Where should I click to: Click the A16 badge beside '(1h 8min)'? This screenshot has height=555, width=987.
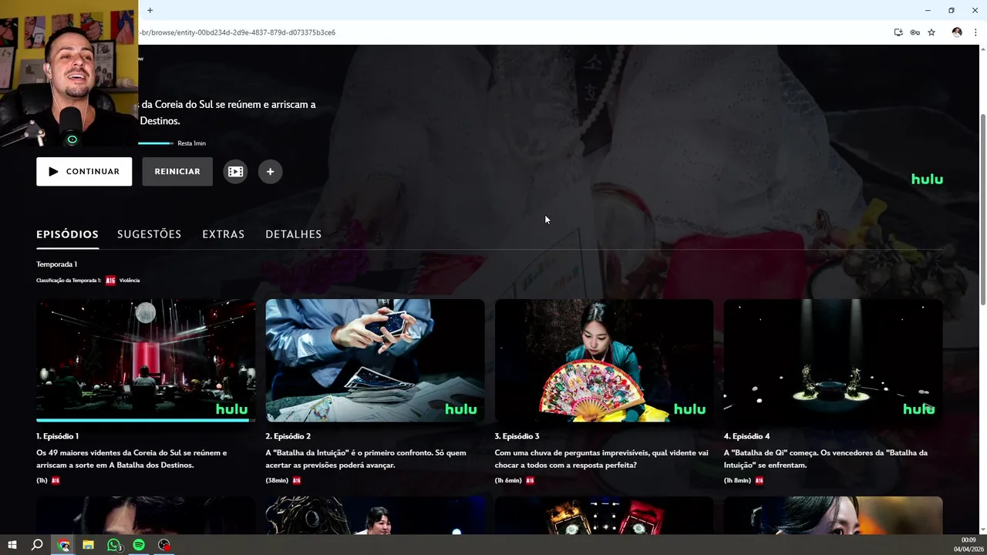point(760,480)
